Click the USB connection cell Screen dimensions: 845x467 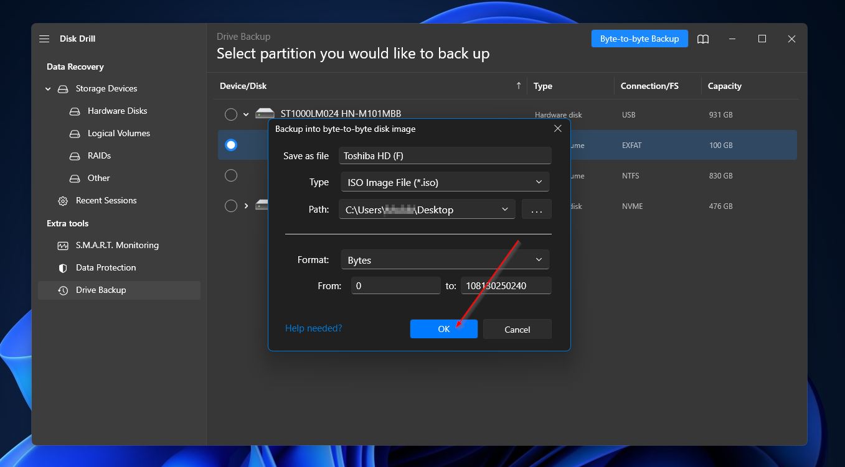coord(629,114)
